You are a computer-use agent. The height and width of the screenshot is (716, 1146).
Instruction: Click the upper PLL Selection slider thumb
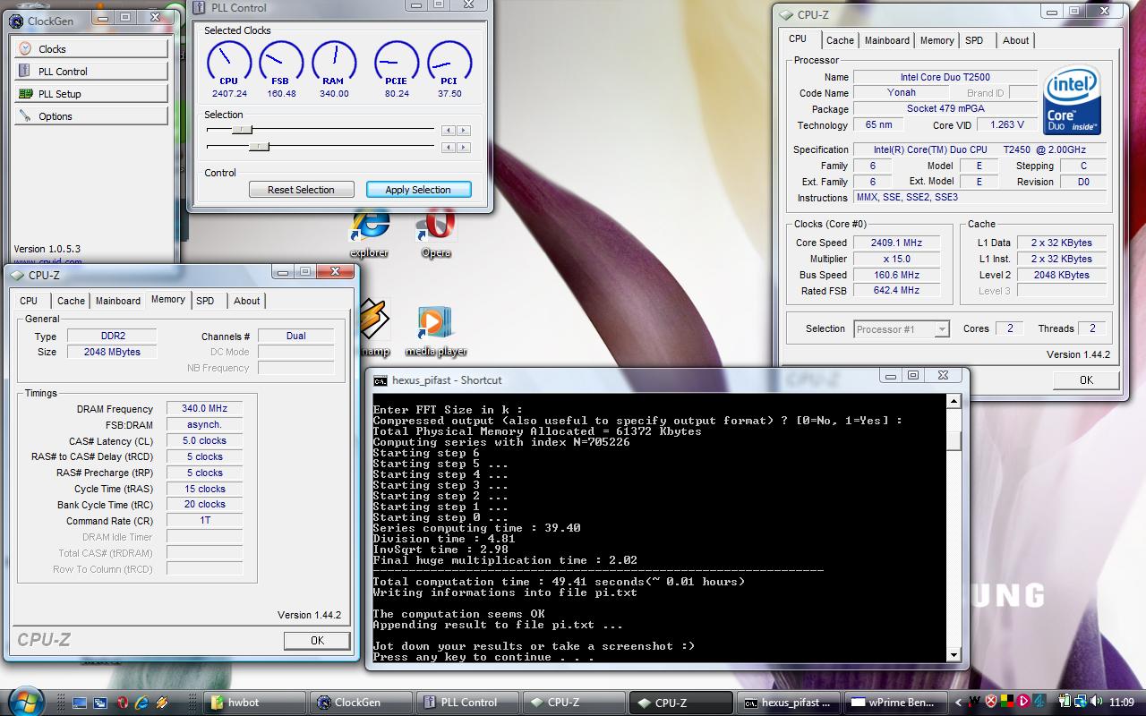point(242,131)
